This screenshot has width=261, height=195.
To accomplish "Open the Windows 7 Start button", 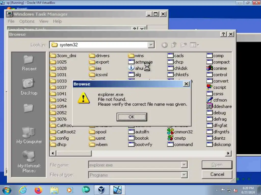I will point(7,190).
